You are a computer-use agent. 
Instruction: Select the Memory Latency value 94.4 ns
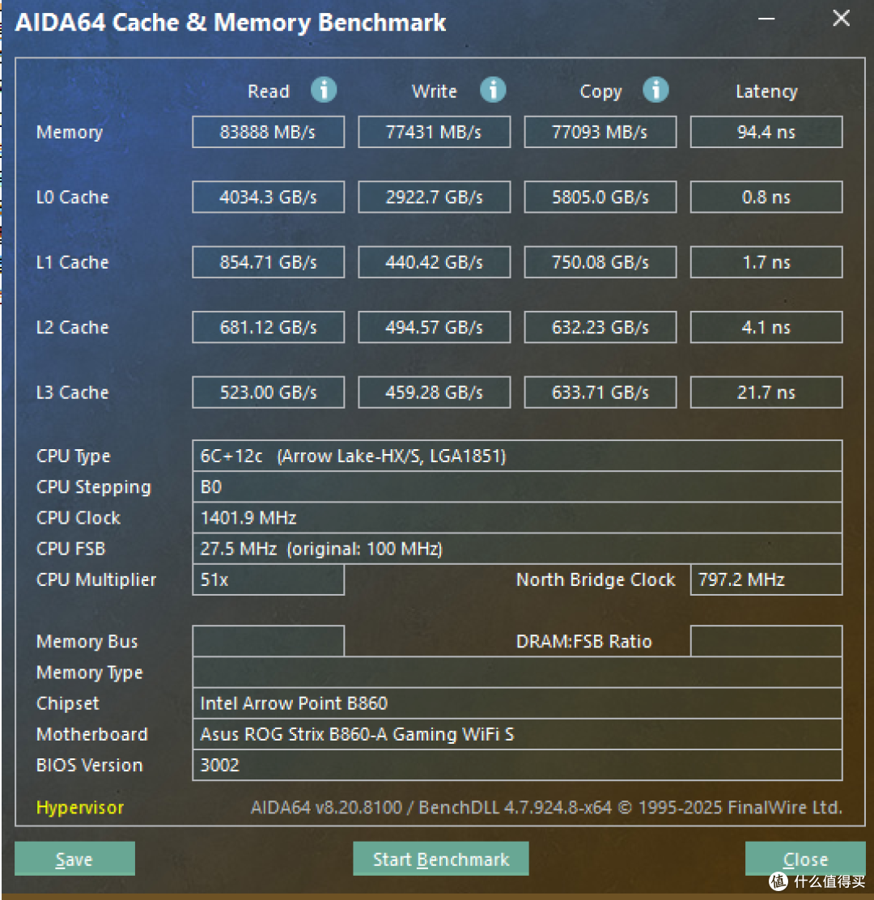point(766,132)
